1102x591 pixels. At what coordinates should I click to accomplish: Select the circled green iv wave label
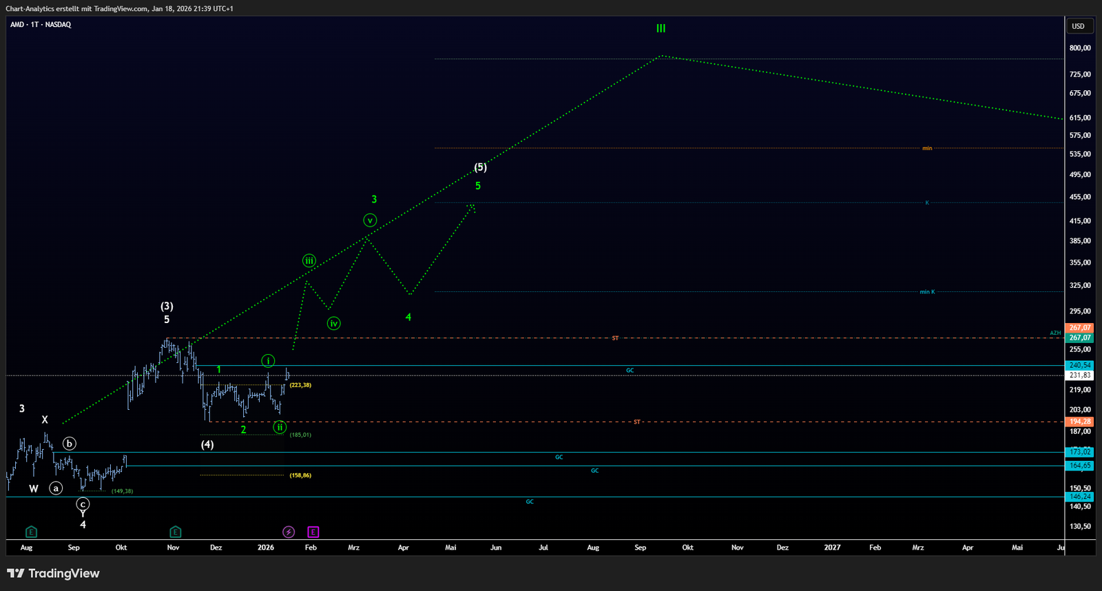[x=333, y=323]
